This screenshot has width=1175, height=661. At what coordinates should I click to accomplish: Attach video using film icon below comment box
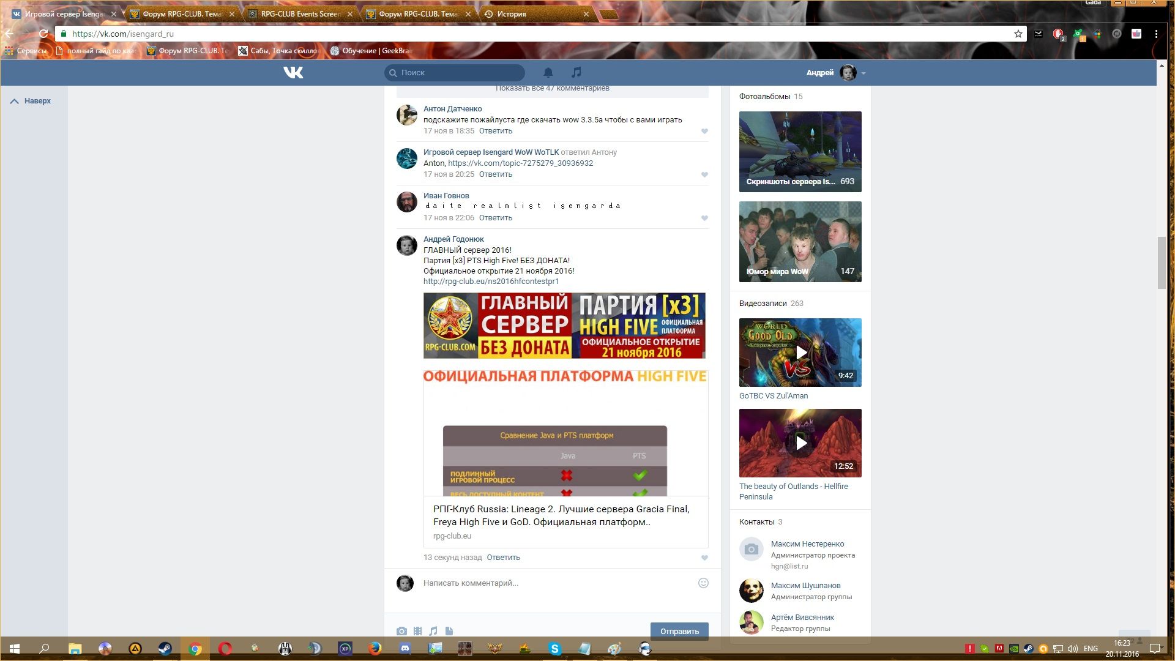coord(417,631)
